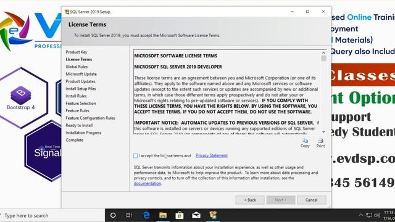Click the Bootstrap 4 hexagon logo
395x222 pixels.
20,98
